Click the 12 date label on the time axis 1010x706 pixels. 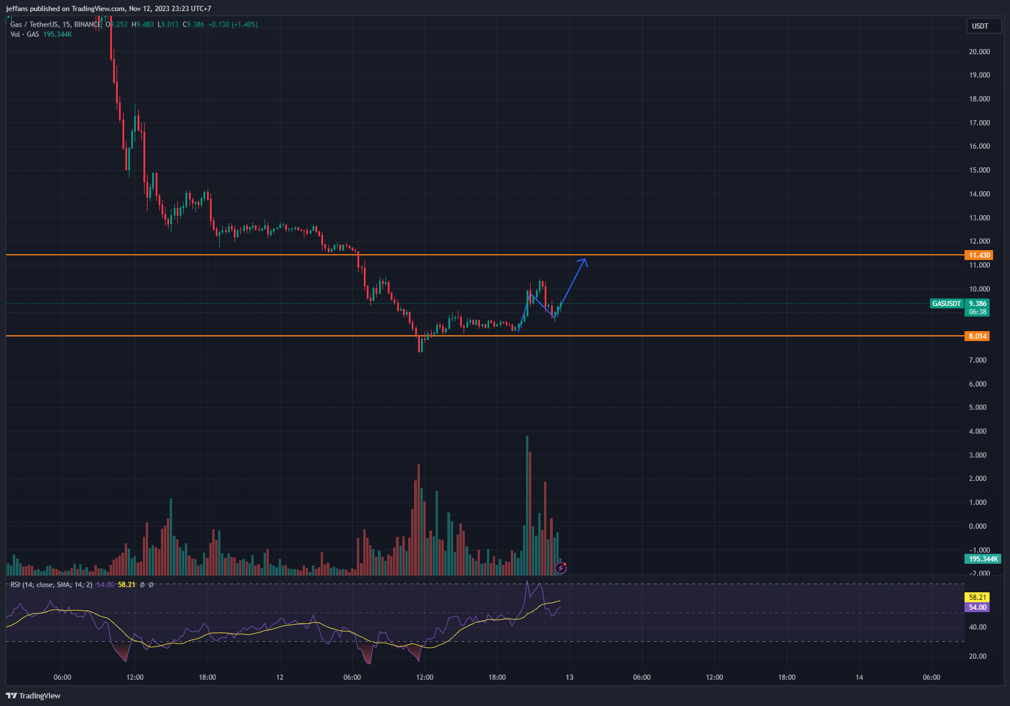(280, 677)
